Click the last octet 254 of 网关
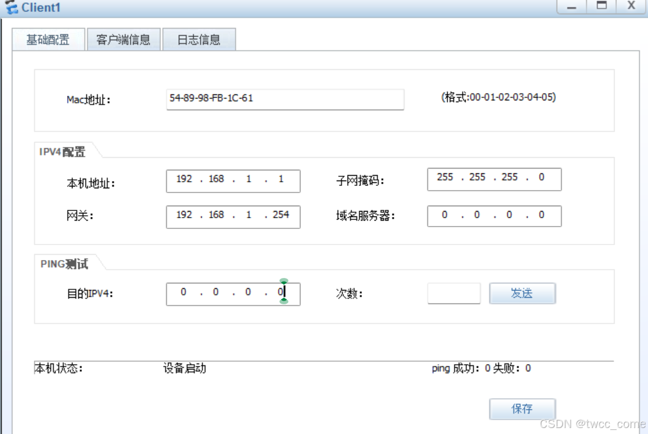Viewport: 648px width, 434px height. (x=281, y=215)
